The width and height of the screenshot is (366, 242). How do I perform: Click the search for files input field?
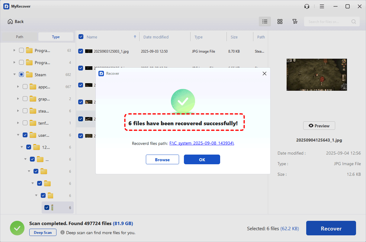click(x=332, y=22)
